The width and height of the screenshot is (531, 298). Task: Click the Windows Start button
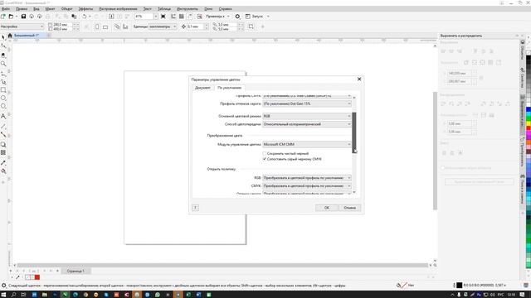(3, 295)
